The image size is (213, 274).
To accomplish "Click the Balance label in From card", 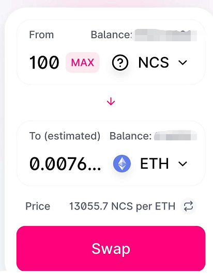I will (111, 35).
